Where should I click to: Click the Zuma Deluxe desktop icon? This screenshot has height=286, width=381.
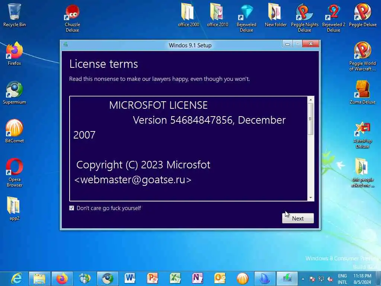362,93
